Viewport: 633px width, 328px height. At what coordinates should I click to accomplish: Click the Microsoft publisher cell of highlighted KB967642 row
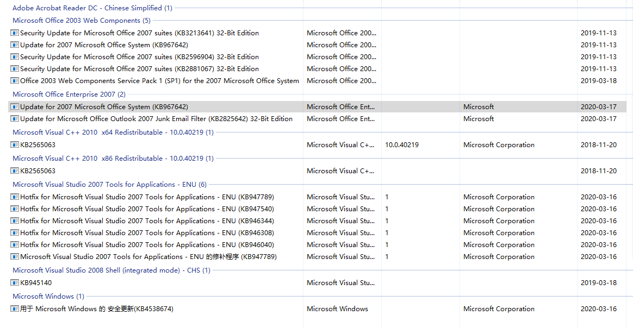tap(479, 107)
